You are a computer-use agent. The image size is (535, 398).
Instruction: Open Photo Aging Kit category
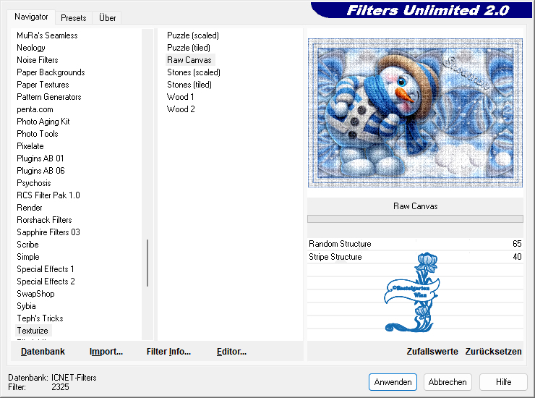pos(43,122)
